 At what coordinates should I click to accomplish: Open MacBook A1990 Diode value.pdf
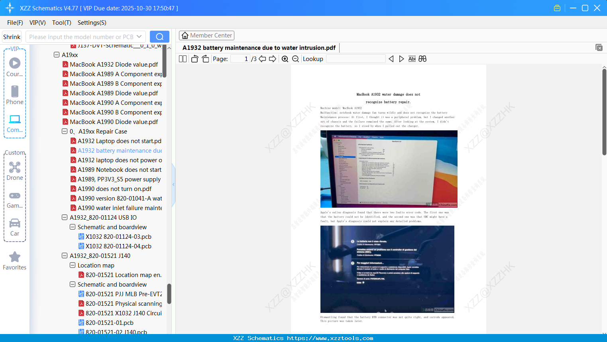coord(110,122)
